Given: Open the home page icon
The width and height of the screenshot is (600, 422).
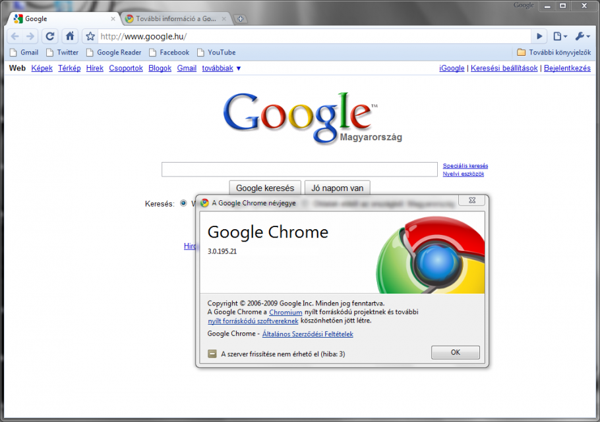Looking at the screenshot, I should click(70, 36).
